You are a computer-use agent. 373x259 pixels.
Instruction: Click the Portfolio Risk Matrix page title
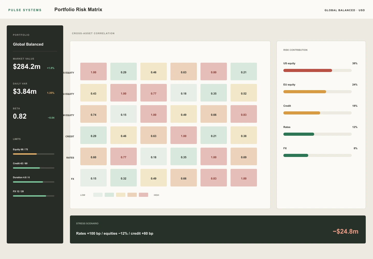click(78, 10)
